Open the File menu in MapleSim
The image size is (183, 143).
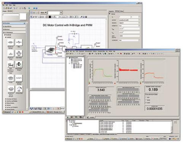pyautogui.click(x=3, y=5)
